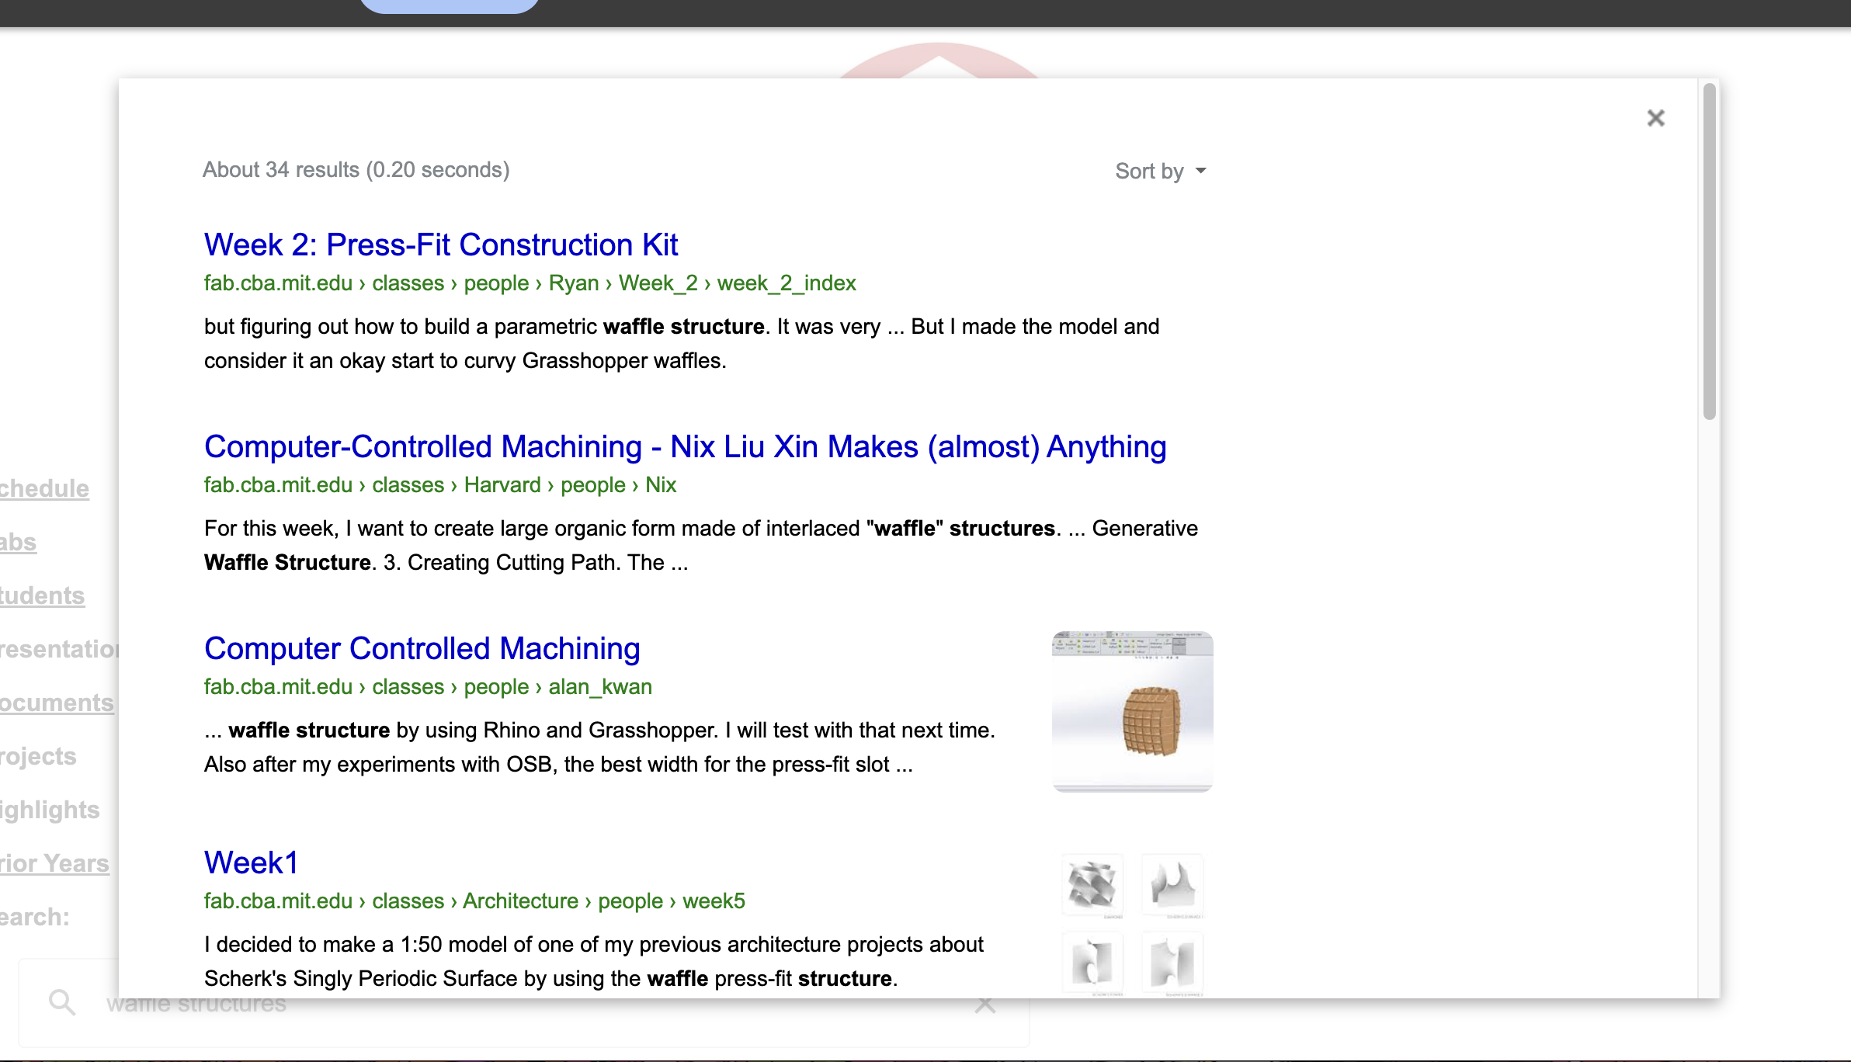Open the Documents sidebar link
Viewport: 1851px width, 1062px height.
[x=57, y=703]
